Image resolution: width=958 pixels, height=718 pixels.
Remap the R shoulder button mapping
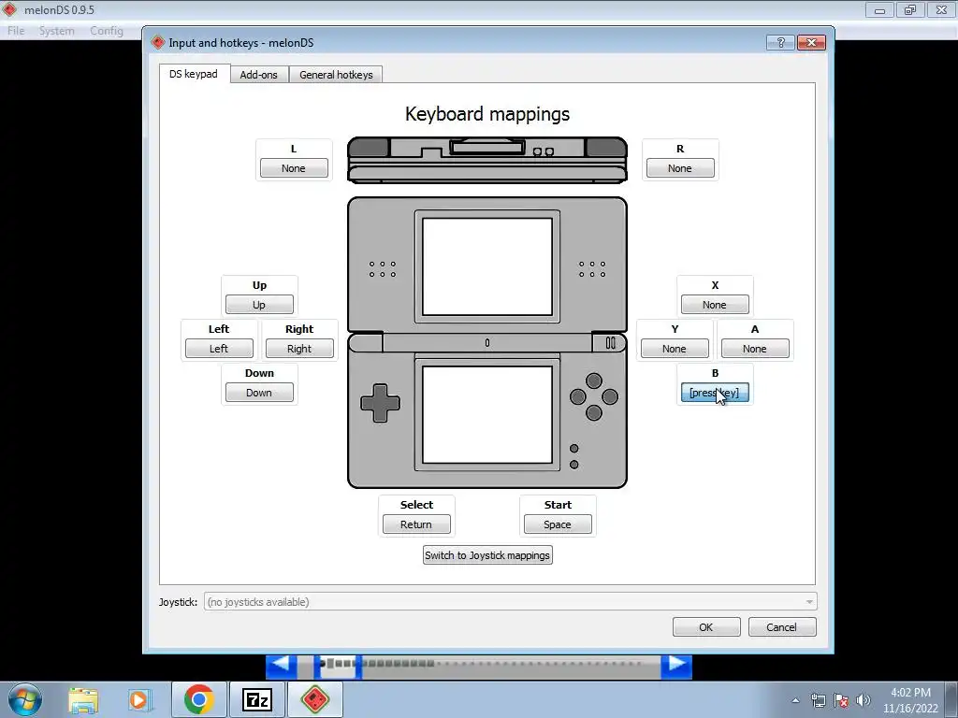pyautogui.click(x=680, y=168)
